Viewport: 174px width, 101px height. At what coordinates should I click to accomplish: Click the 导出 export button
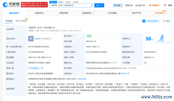coord(167,21)
